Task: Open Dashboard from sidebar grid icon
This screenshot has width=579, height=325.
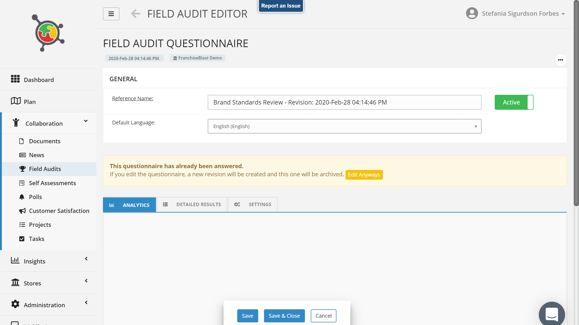Action: [x=15, y=79]
